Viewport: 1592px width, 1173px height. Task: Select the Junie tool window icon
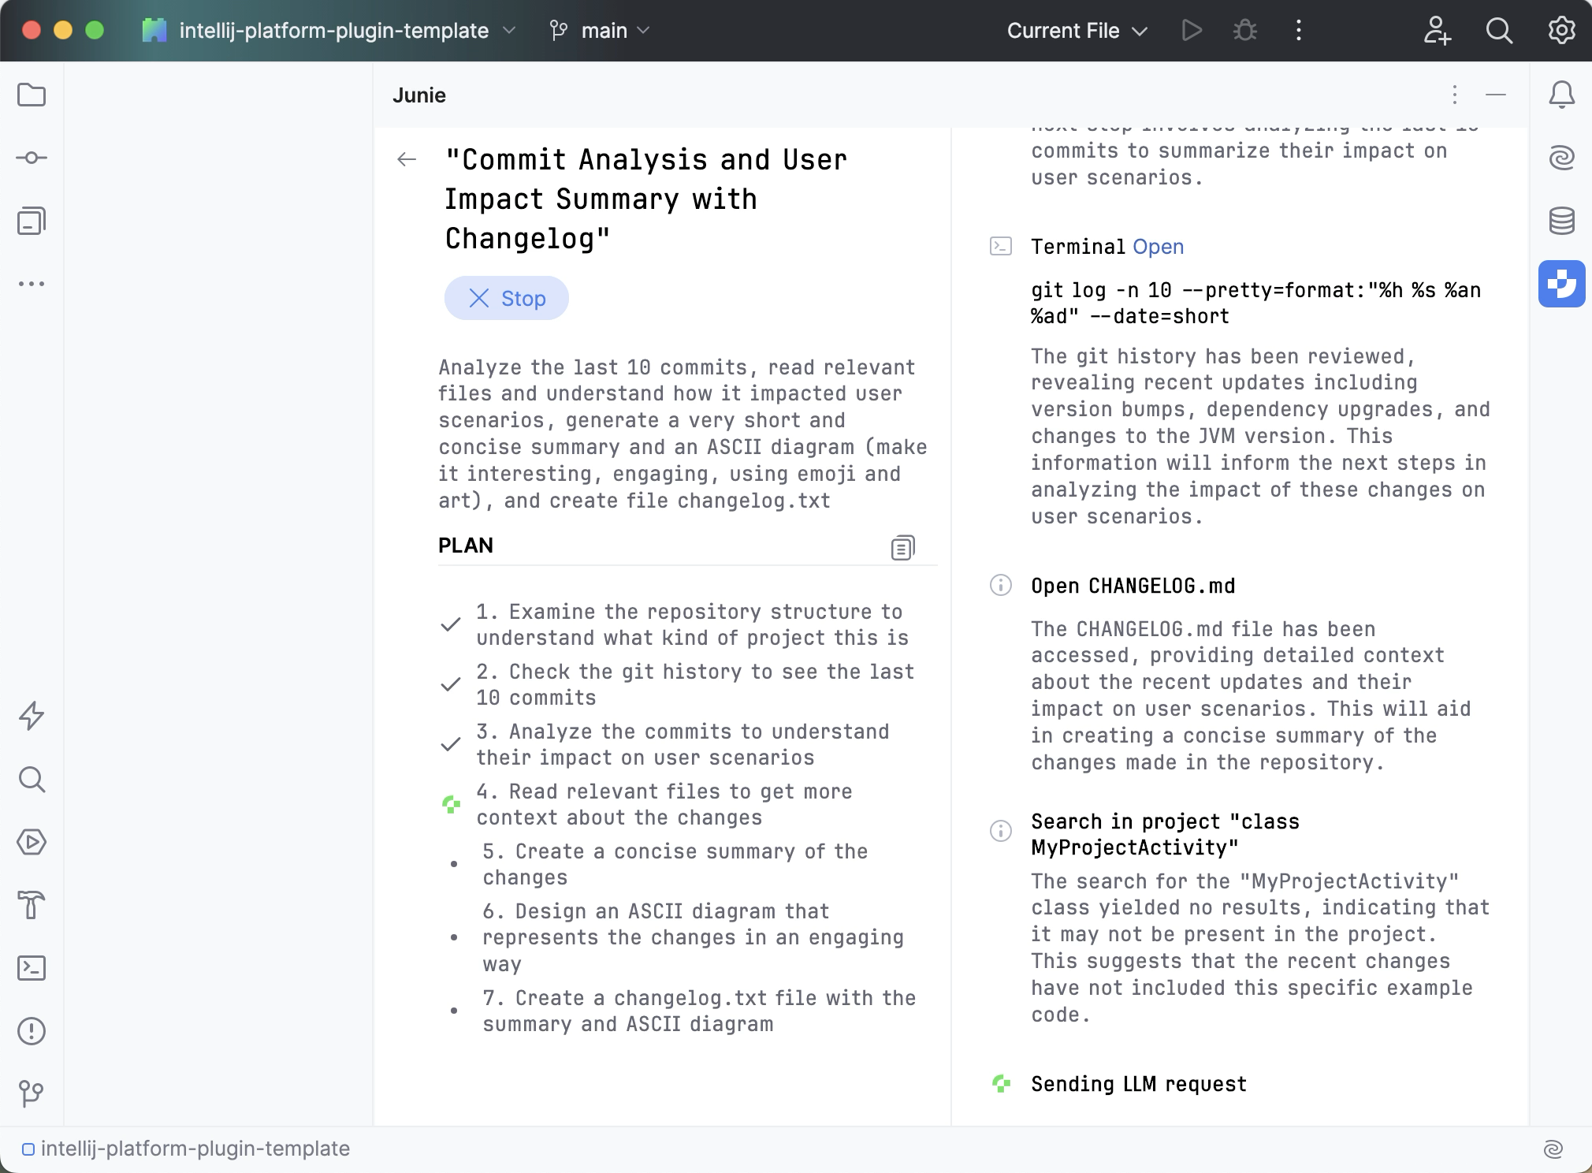tap(1561, 284)
